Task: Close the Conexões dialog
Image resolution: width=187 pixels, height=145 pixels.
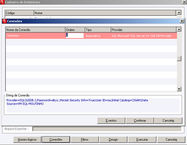Action: pyautogui.click(x=182, y=21)
